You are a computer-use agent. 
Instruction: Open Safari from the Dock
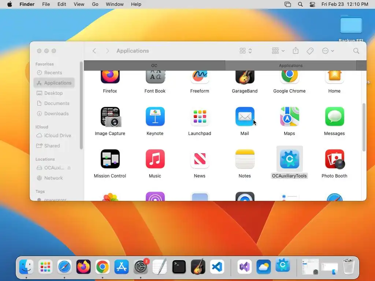pyautogui.click(x=64, y=266)
